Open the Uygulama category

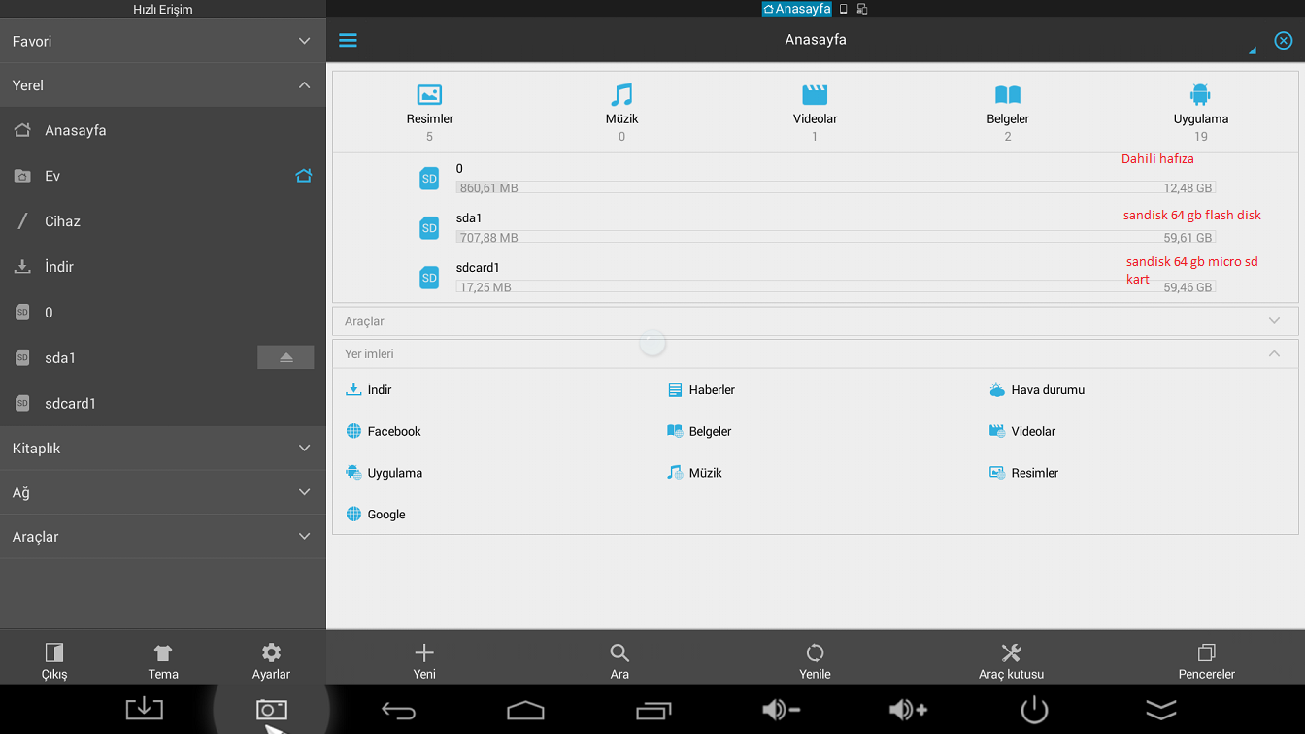tap(1201, 112)
